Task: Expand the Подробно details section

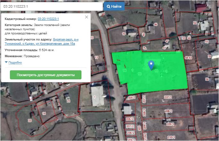Action: point(15,62)
